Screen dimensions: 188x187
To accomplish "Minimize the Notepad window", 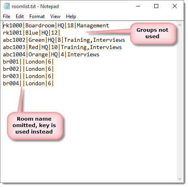I will pos(138,6).
